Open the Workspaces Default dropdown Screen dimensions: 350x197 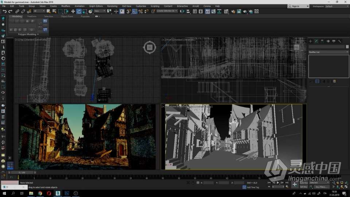(x=337, y=6)
